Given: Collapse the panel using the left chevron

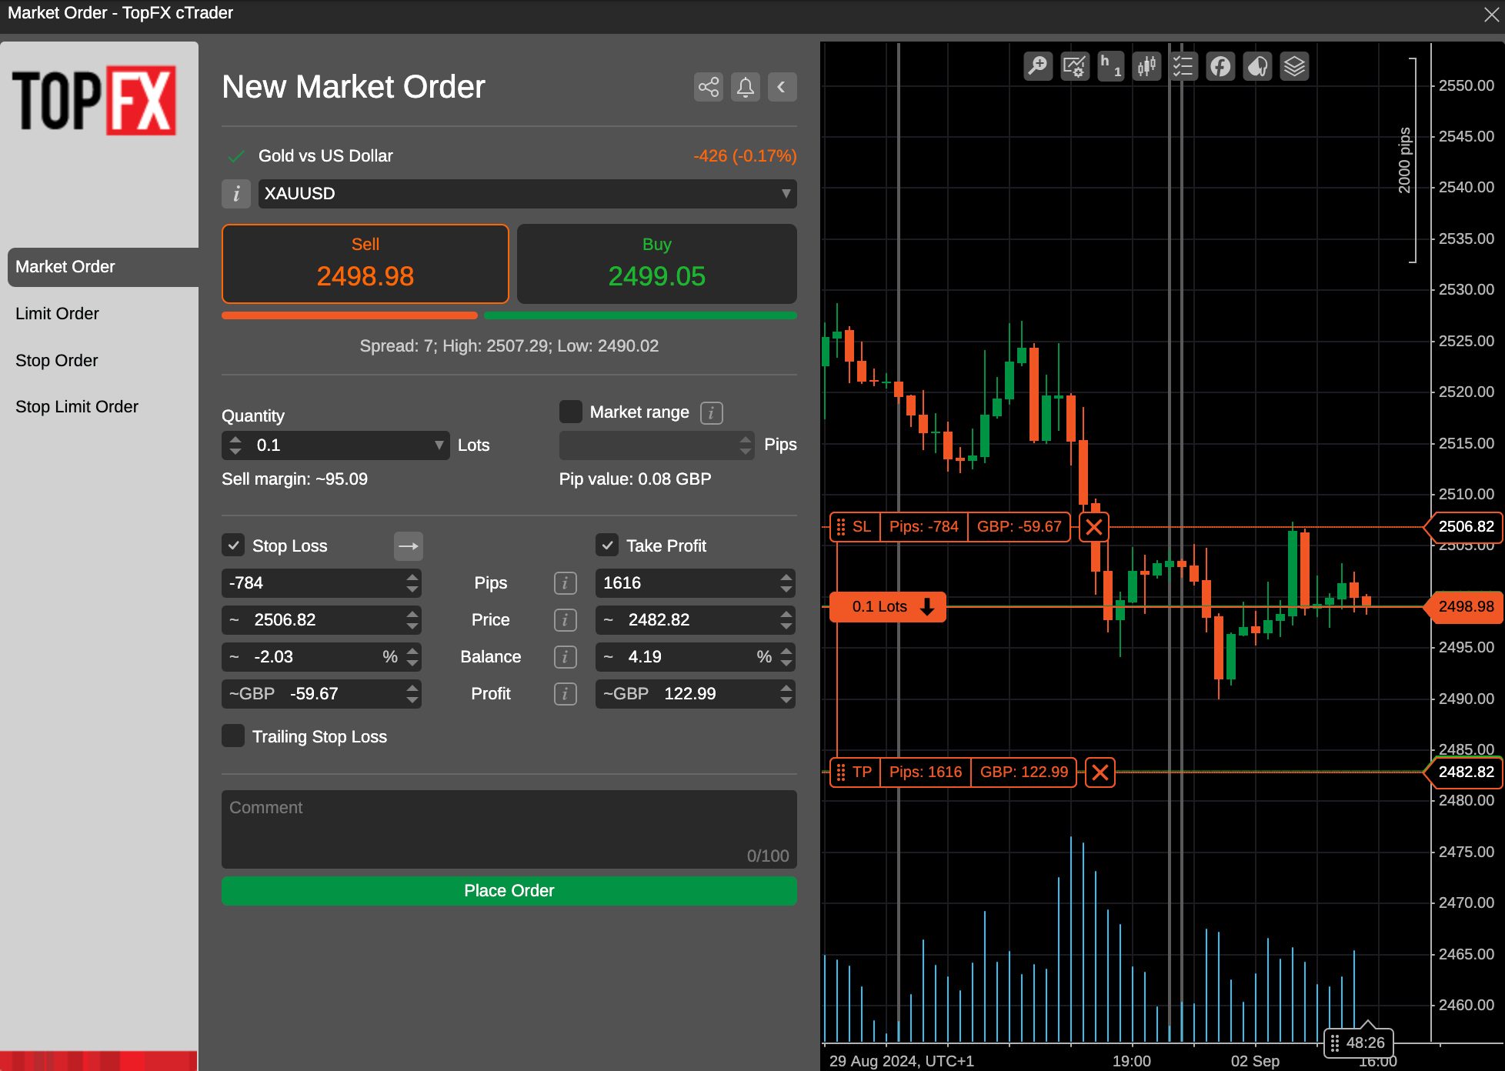Looking at the screenshot, I should point(782,87).
